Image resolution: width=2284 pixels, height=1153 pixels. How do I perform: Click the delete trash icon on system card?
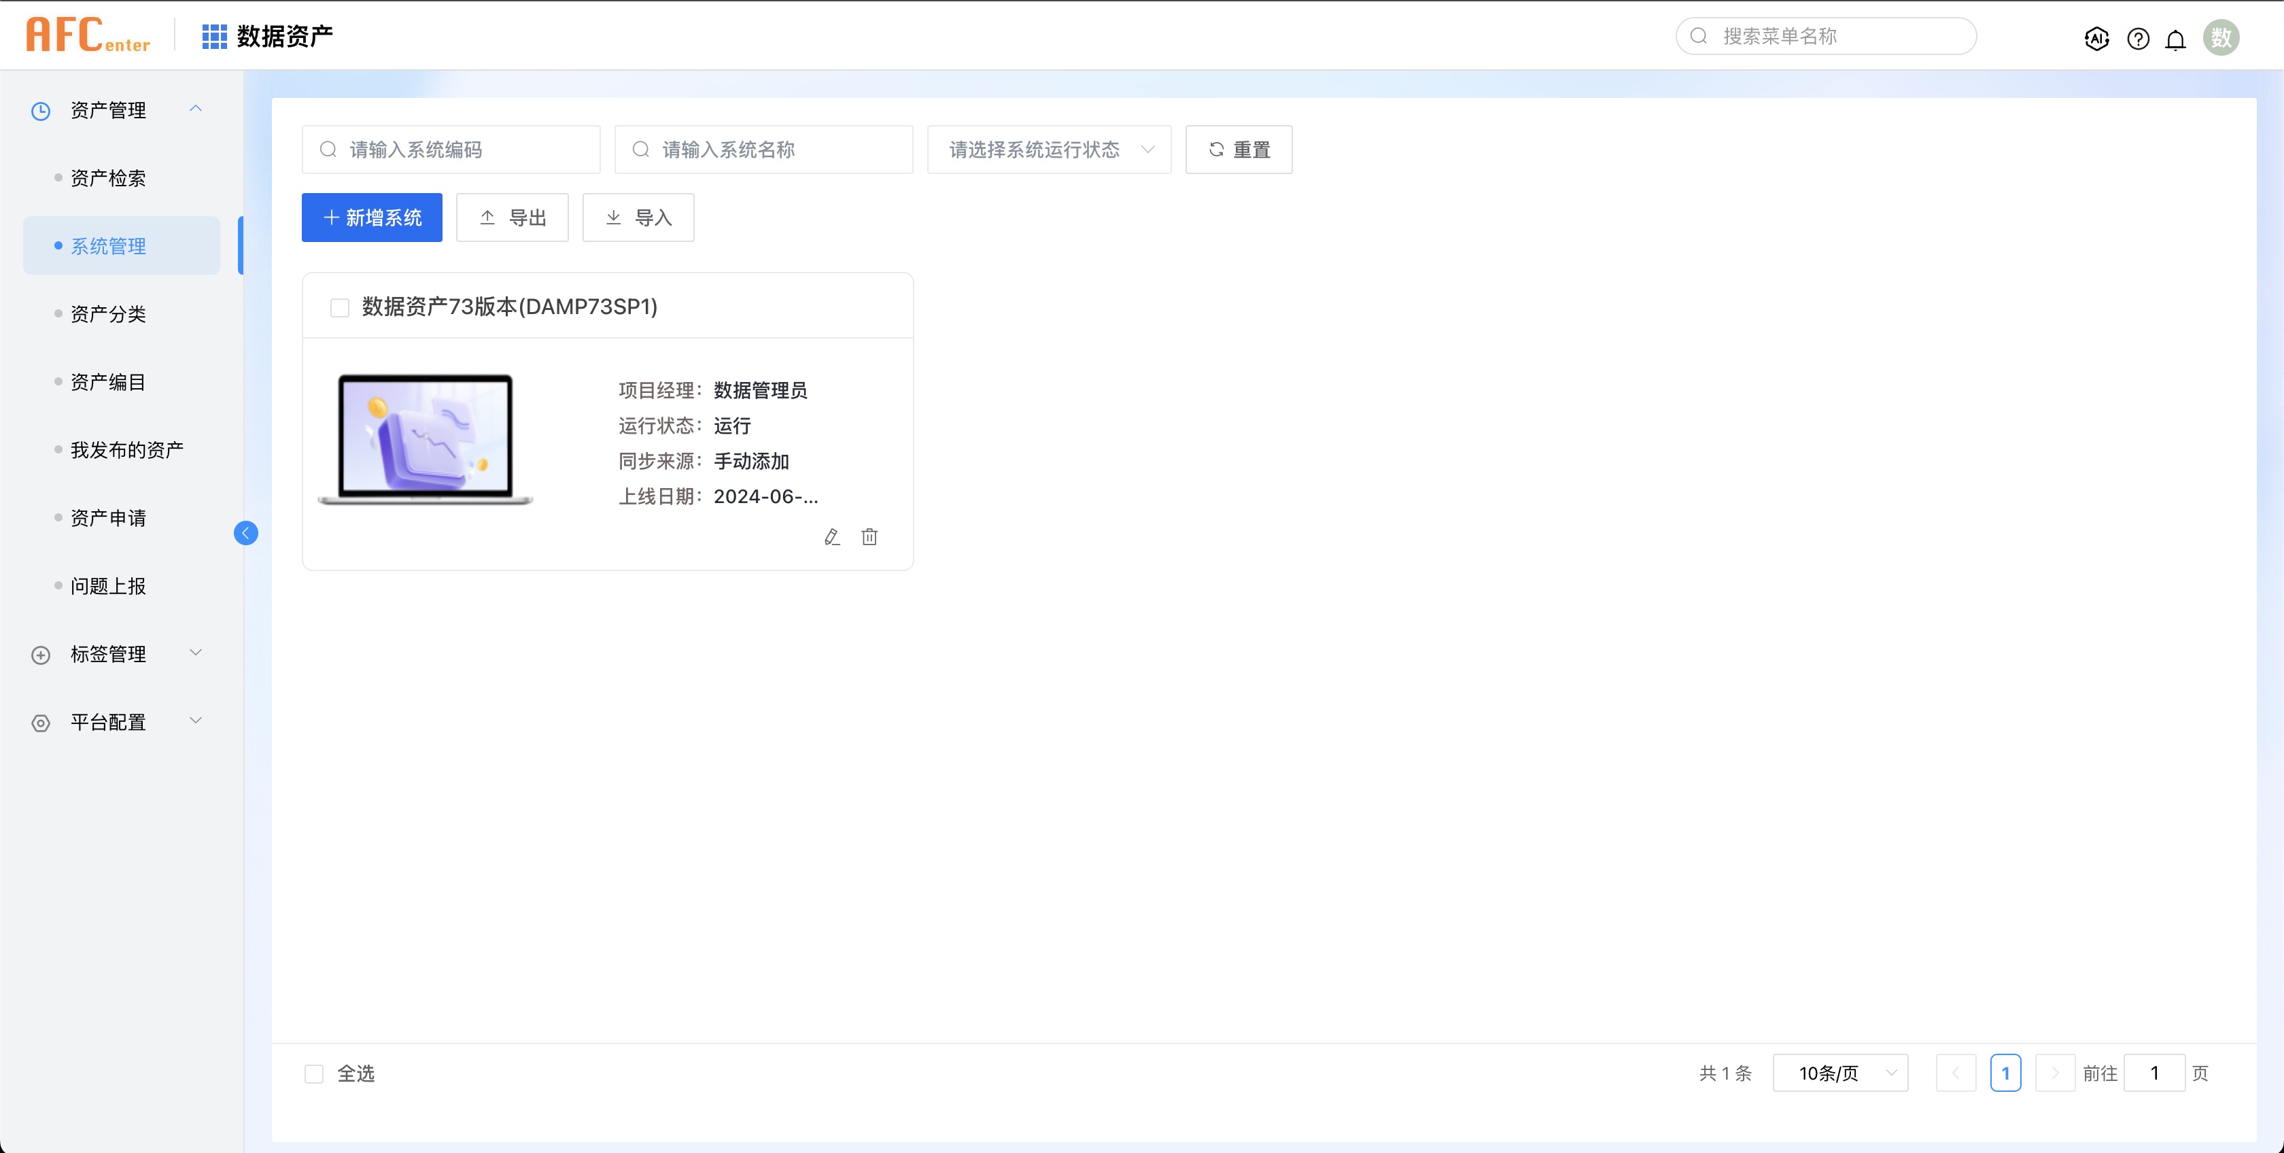click(x=869, y=536)
